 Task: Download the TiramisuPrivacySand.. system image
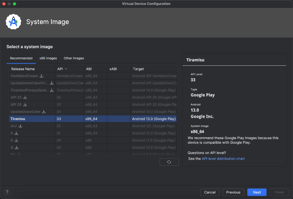coord(52,90)
